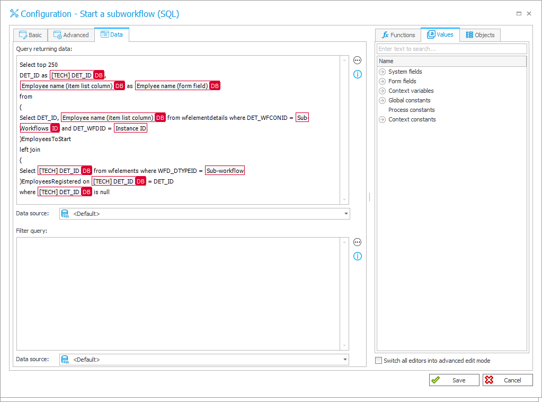Expand the Global constants tree item

tap(381, 100)
